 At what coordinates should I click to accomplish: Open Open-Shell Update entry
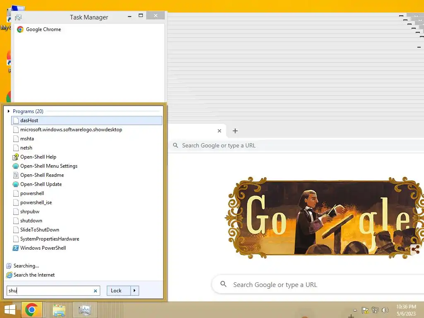coord(87,184)
